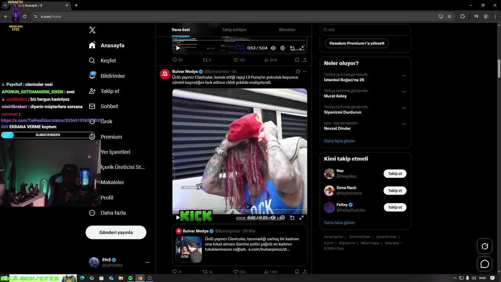
Task: Like the top post with 152 likes
Action: click(x=239, y=60)
